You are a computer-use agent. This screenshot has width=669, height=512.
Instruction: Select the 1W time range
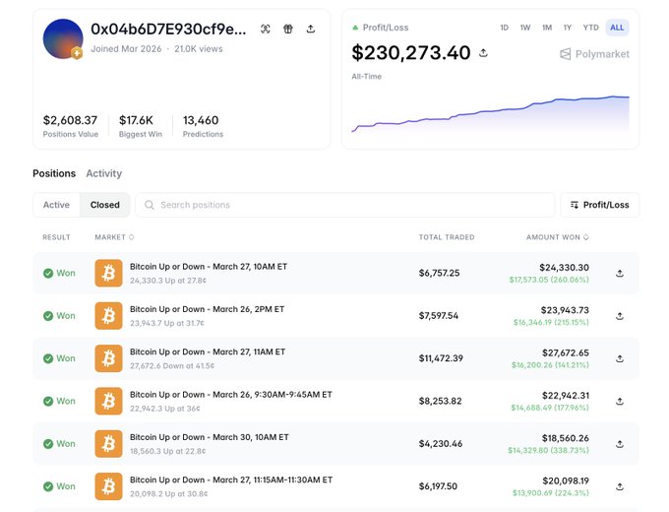click(x=525, y=28)
